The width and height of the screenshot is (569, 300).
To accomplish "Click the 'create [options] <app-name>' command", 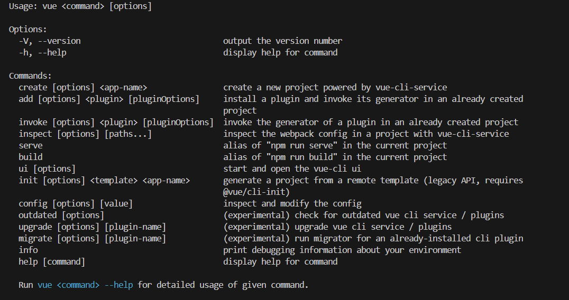I will pyautogui.click(x=82, y=87).
